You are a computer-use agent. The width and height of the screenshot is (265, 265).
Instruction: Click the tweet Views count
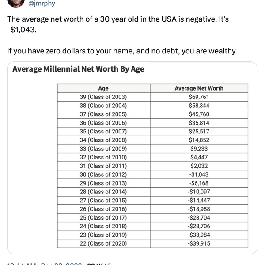point(104,263)
